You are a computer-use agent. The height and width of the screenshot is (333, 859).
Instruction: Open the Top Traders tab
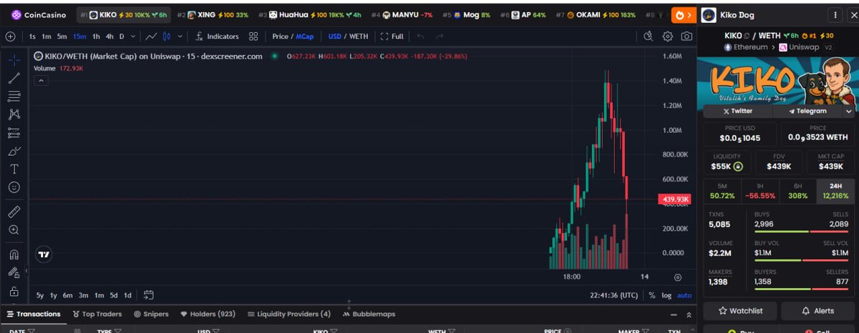pyautogui.click(x=97, y=314)
